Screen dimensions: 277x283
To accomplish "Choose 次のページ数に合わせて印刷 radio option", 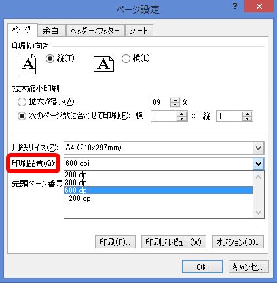I will pos(22,116).
